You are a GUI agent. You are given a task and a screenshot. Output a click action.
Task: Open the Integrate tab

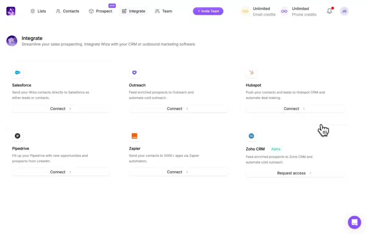(x=134, y=11)
